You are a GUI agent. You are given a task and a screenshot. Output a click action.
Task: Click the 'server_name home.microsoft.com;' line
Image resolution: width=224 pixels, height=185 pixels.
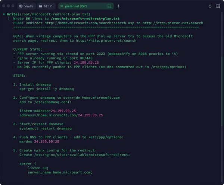(x=60, y=172)
